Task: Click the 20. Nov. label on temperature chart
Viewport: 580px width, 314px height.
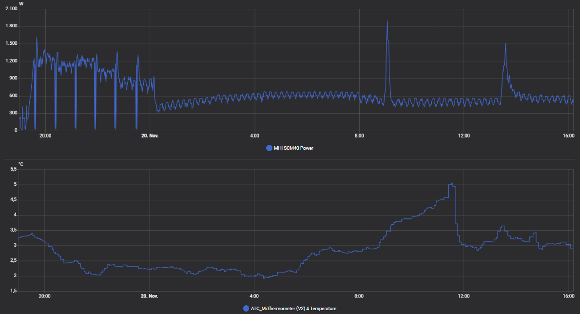Action: [x=150, y=296]
